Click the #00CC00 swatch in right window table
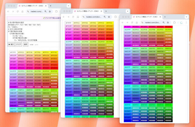 (168, 108)
